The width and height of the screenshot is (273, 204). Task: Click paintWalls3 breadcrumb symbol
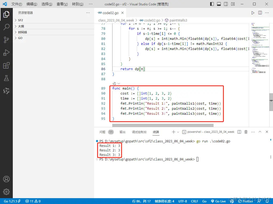click(x=178, y=20)
